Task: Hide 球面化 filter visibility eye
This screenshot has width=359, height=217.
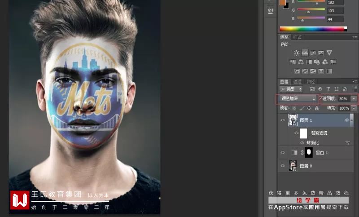Action: click(302, 143)
